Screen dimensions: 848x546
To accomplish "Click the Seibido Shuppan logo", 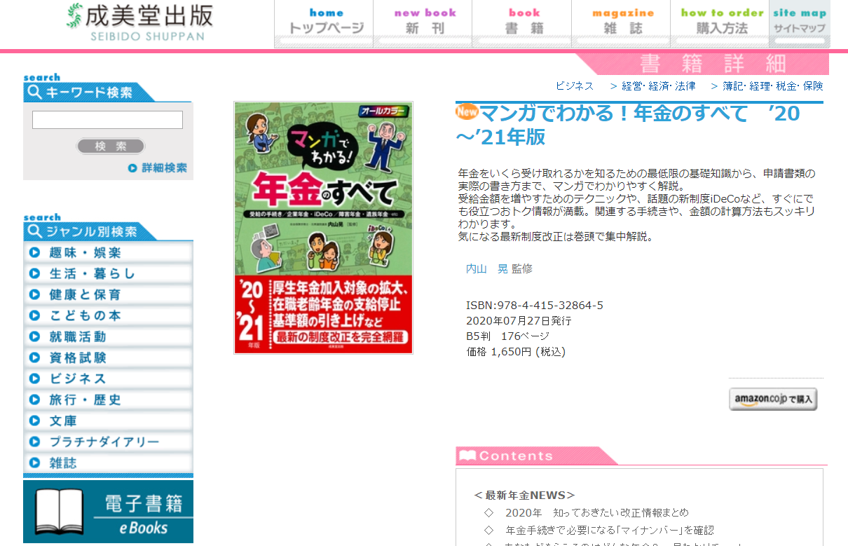I will tap(139, 22).
